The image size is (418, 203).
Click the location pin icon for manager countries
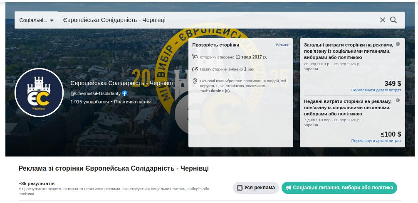click(195, 81)
